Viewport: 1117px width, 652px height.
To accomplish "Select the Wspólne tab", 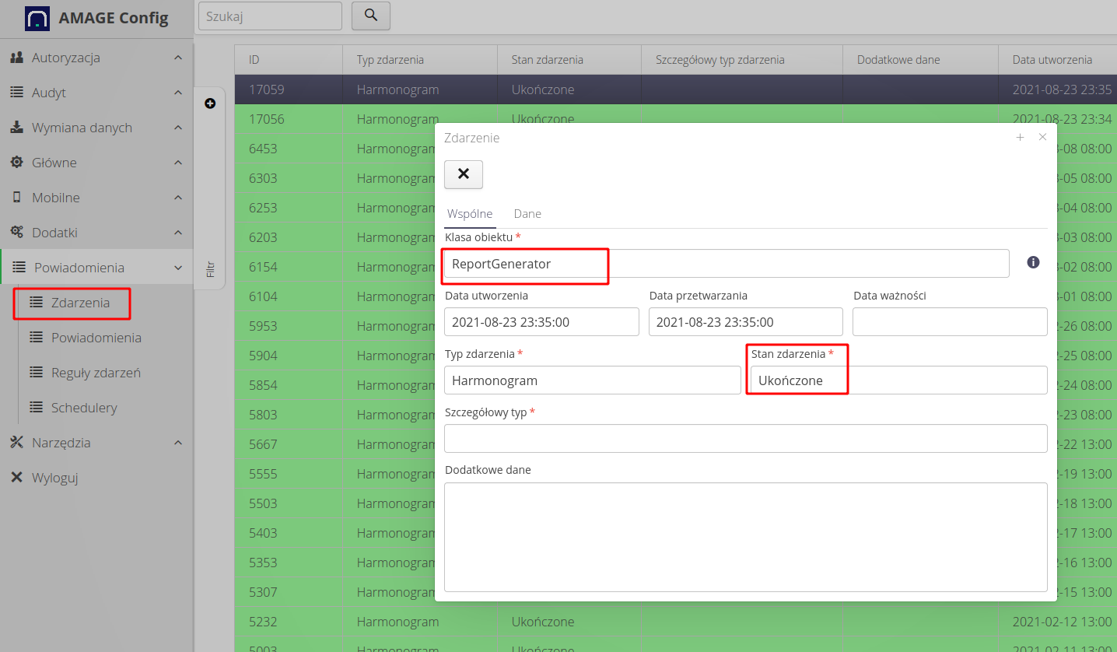I will 470,213.
